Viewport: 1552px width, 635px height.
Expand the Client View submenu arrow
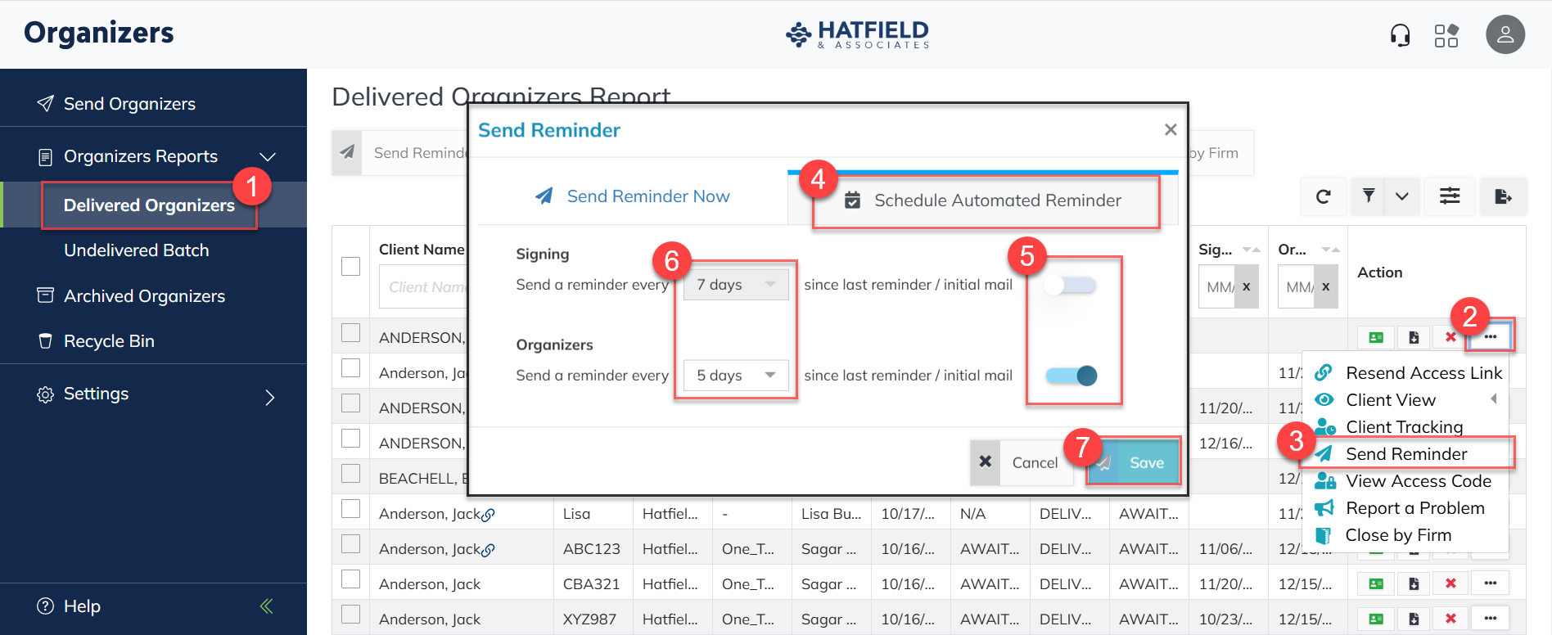click(x=1494, y=399)
